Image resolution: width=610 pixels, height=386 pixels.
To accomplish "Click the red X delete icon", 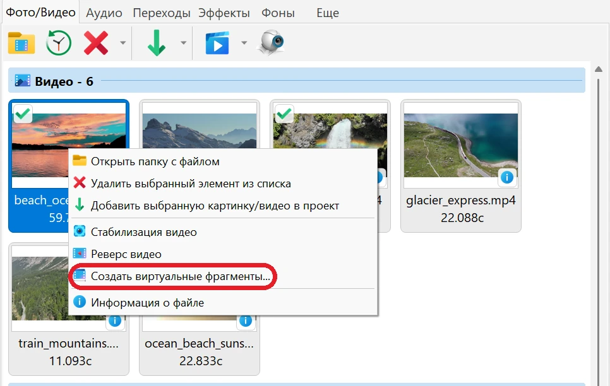I will (96, 43).
